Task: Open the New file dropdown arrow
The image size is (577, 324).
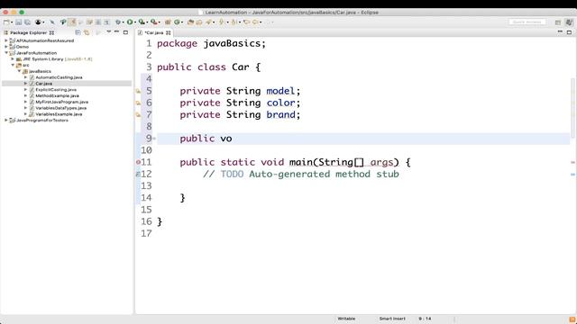Action: (x=12, y=22)
